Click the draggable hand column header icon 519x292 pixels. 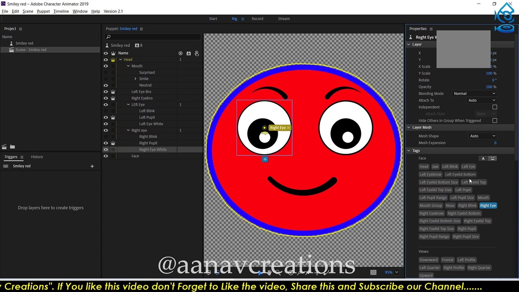pos(197,53)
